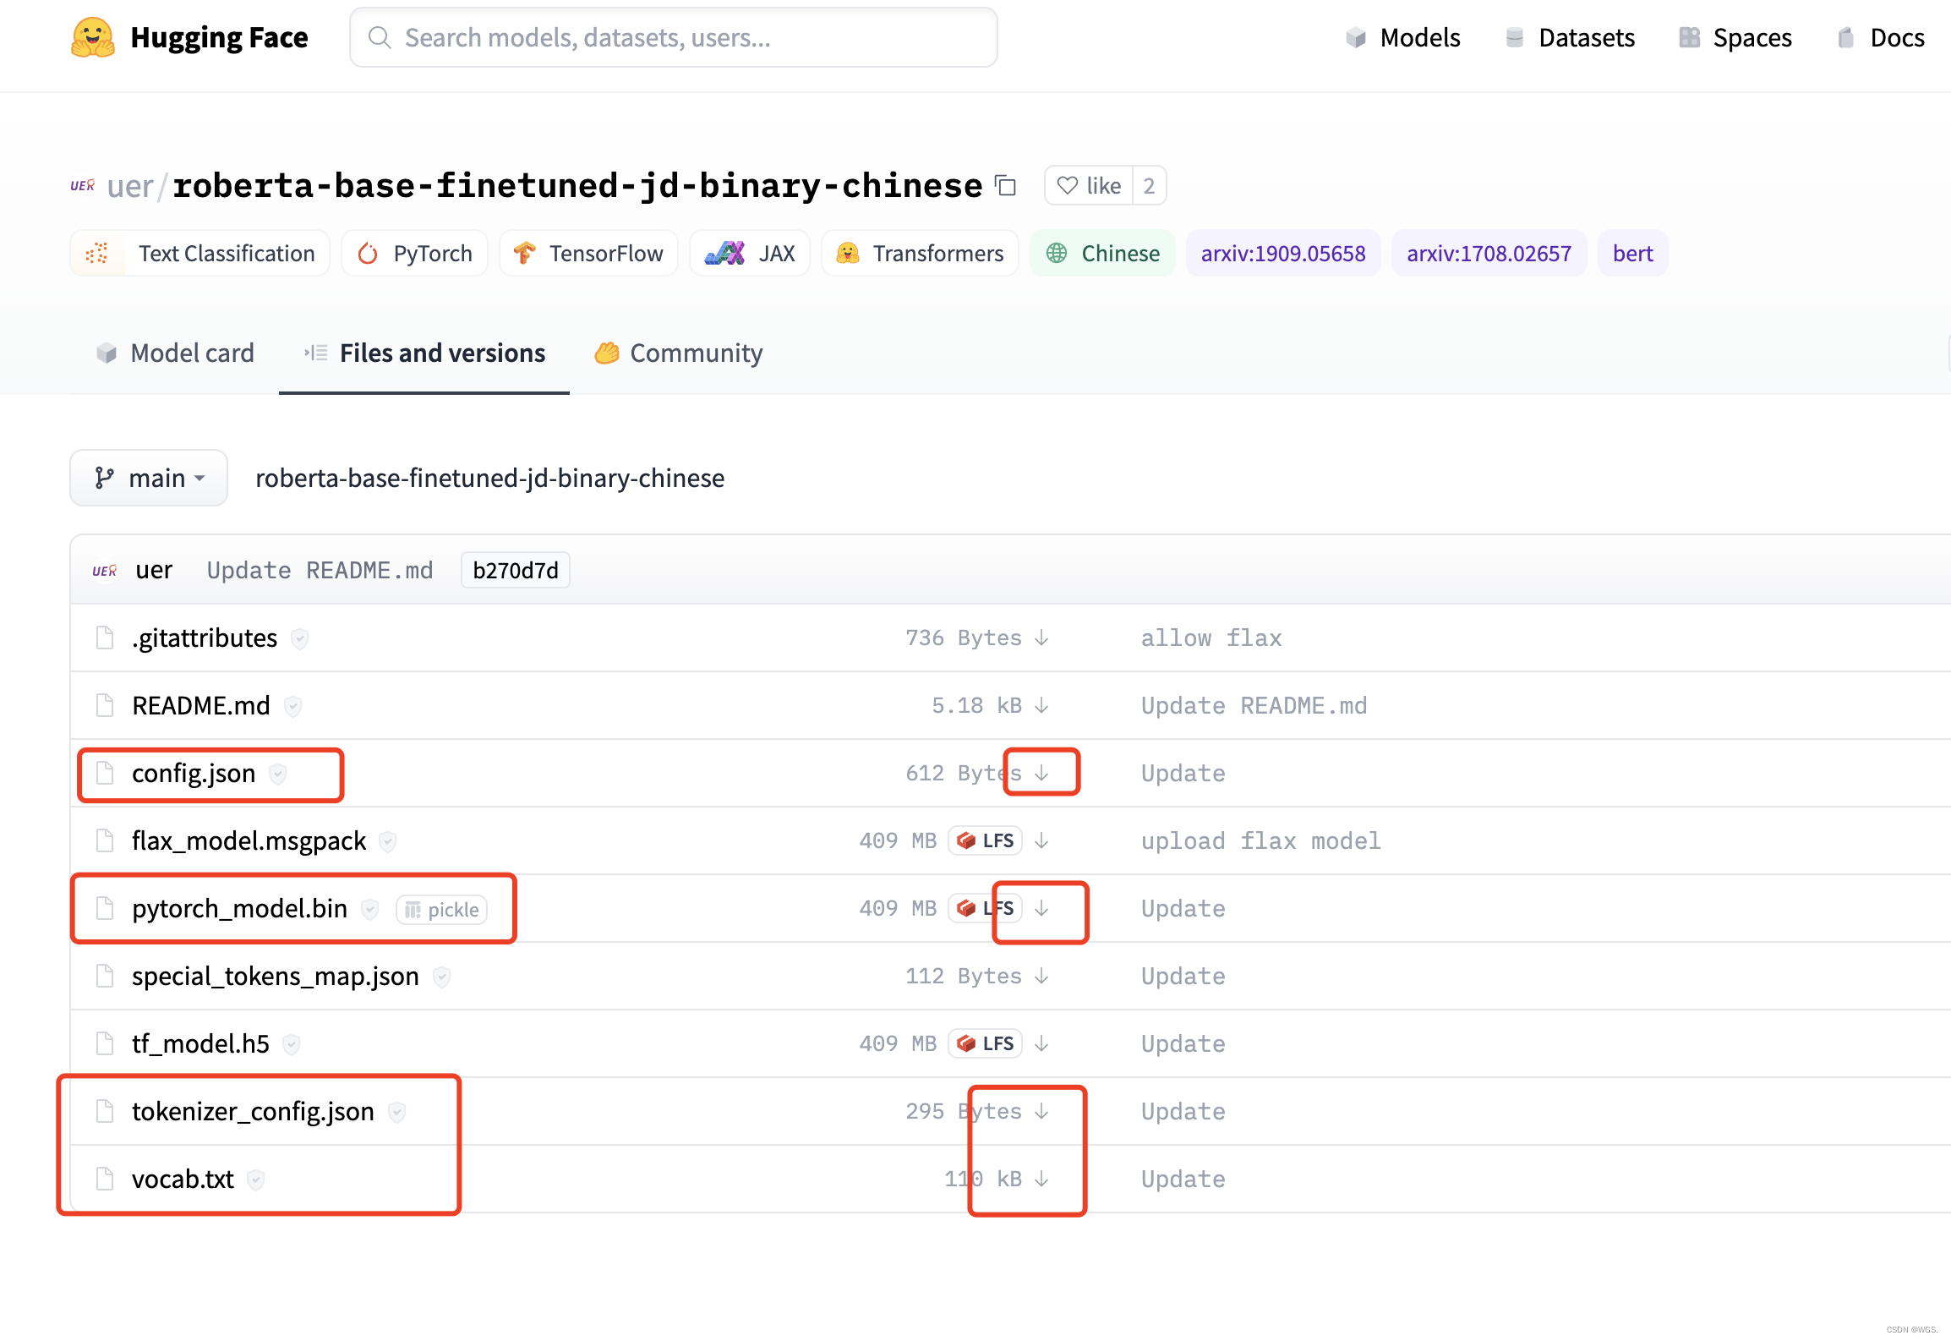Toggle the bert model tag filter
This screenshot has height=1341, width=1951.
[1632, 252]
